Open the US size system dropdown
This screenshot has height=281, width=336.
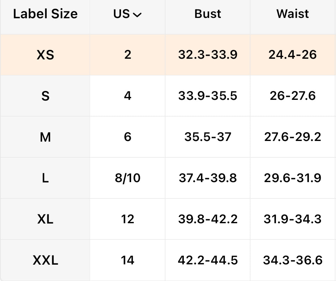tap(128, 14)
